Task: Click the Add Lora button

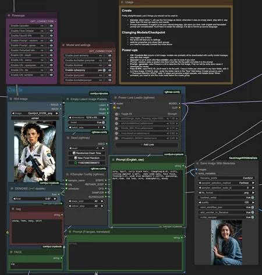Action: [147, 144]
